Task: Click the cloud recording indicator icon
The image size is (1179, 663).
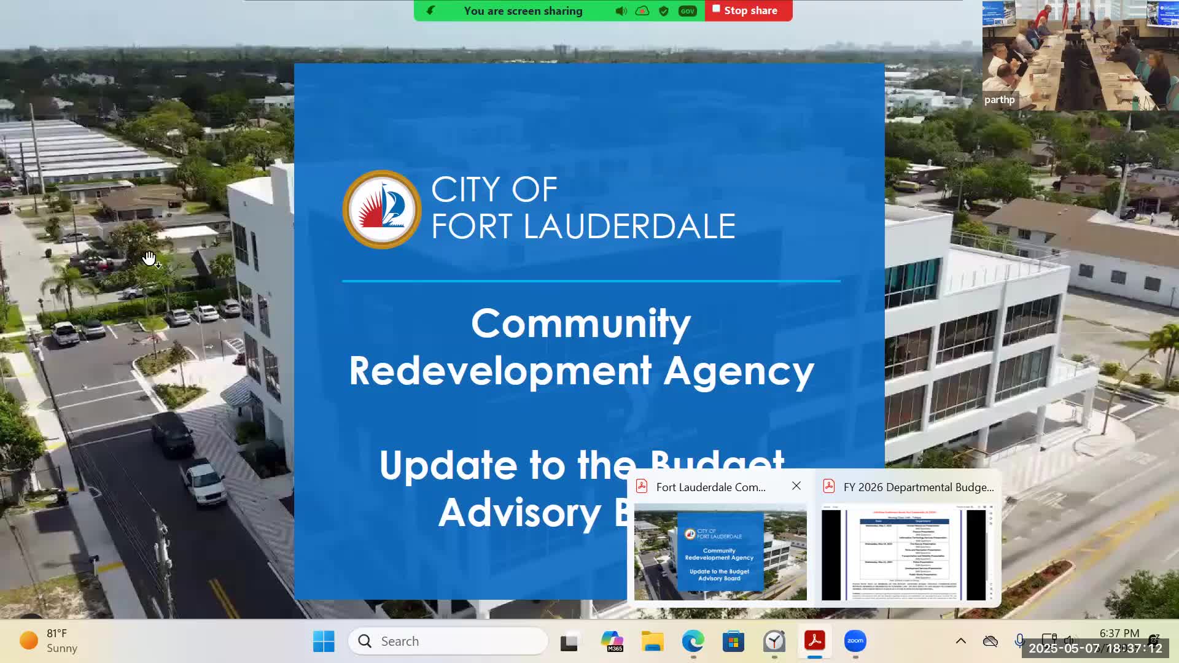Action: point(642,11)
